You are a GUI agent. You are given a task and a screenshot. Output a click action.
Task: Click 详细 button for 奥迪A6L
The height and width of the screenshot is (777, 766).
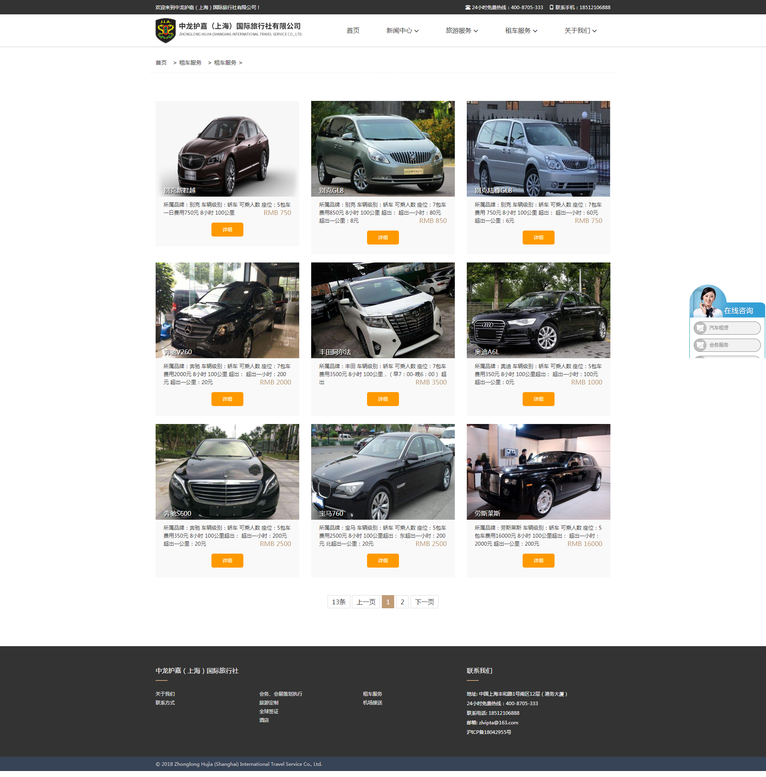tap(538, 399)
